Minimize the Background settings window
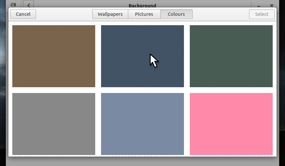This screenshot has height=166, width=285. [x=259, y=5]
